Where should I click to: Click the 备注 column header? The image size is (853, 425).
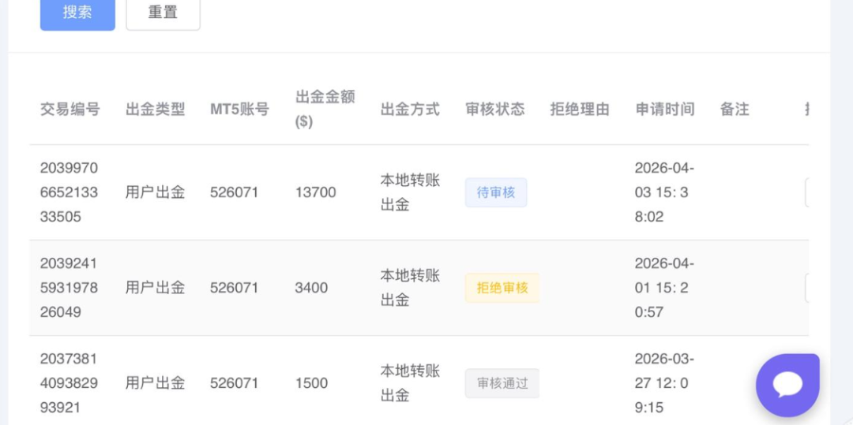click(x=735, y=109)
